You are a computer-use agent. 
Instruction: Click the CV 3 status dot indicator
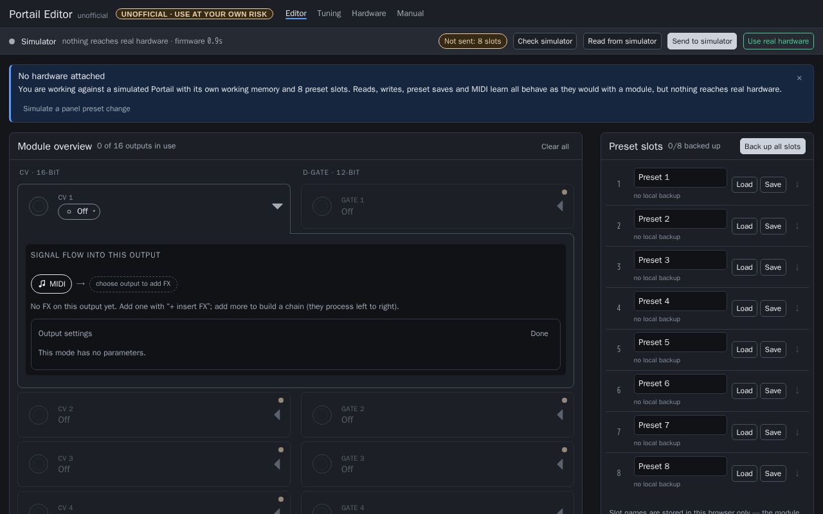(281, 450)
